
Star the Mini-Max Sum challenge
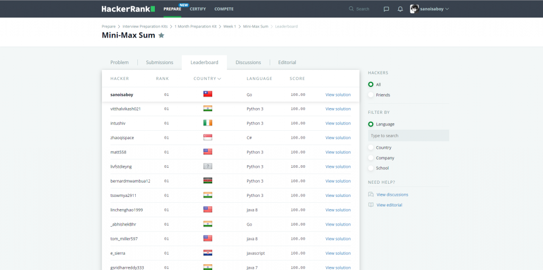point(161,35)
